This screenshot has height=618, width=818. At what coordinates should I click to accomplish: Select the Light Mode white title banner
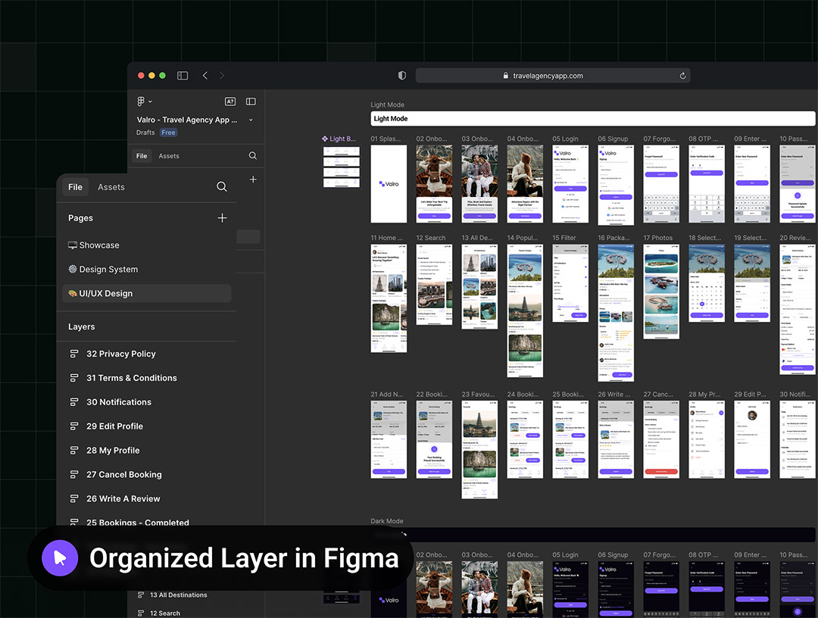pyautogui.click(x=592, y=119)
